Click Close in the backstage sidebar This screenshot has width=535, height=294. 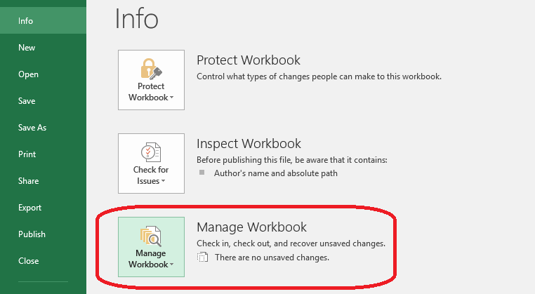point(28,261)
